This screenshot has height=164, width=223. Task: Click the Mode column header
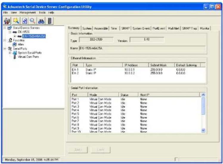pyautogui.click(x=103, y=95)
